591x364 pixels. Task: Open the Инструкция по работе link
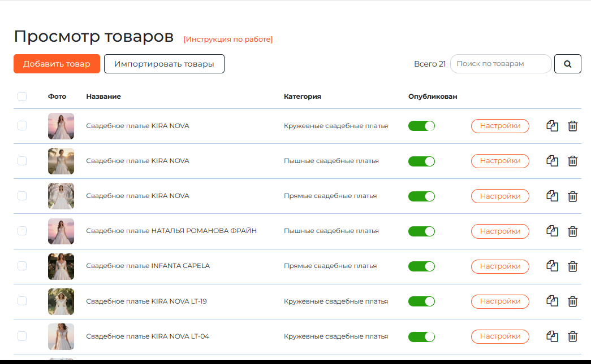click(x=228, y=39)
